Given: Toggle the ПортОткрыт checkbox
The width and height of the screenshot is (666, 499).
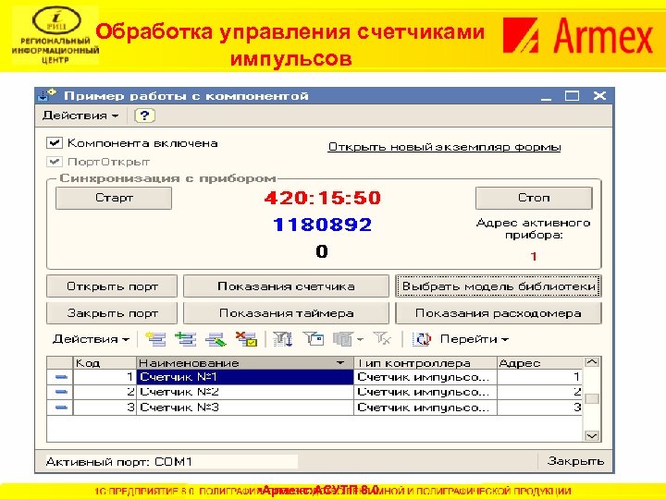Looking at the screenshot, I should pyautogui.click(x=55, y=162).
